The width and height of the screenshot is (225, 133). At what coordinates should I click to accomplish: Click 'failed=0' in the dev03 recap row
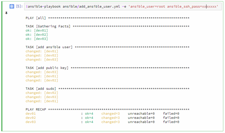point(171,122)
